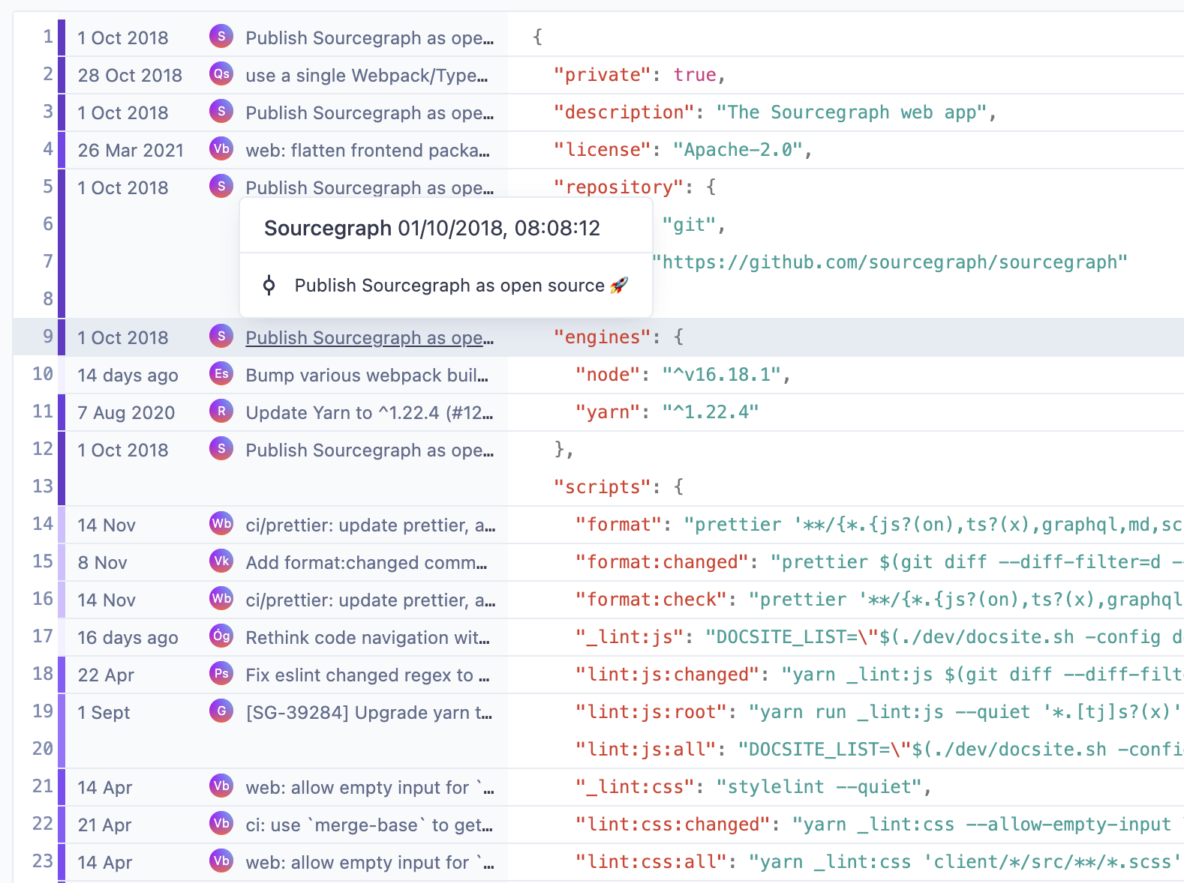The height and width of the screenshot is (883, 1184).
Task: Open 'web: flatten frontend packa…' commit
Action: point(368,150)
